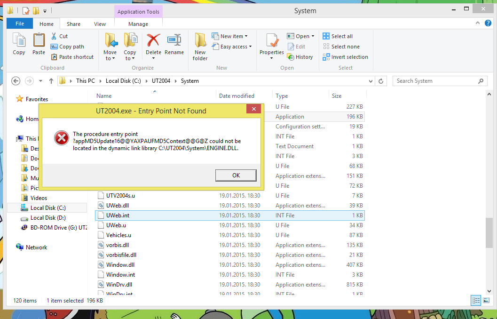Select the Window.int file
Screen dimensions: 497x319
click(x=230, y=275)
